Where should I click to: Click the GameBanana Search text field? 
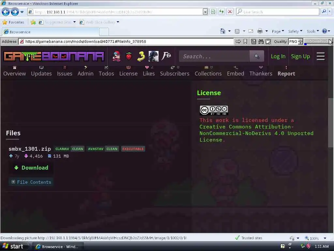[214, 56]
